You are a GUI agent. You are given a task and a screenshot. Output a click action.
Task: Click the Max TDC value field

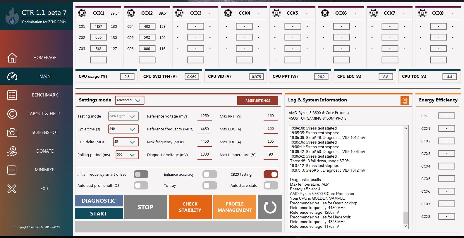click(x=271, y=142)
